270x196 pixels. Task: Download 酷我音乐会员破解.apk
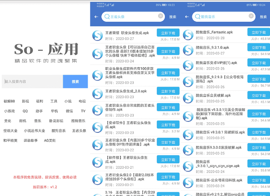tap(259, 95)
